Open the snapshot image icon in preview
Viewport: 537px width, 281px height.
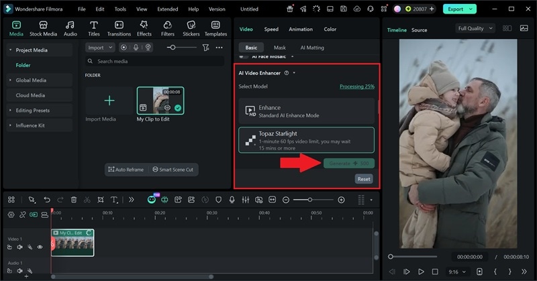coord(524,28)
